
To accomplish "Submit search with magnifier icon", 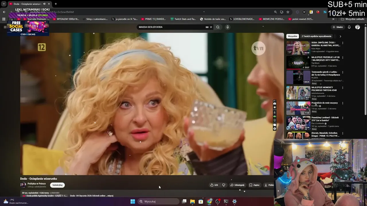I will click(x=218, y=27).
